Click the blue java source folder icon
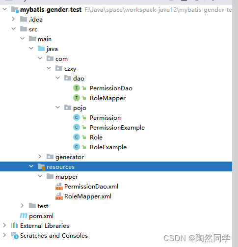The height and width of the screenshot is (247, 238). 41,49
